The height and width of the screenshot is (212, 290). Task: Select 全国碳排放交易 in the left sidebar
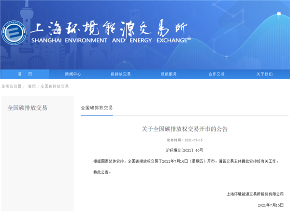click(28, 108)
